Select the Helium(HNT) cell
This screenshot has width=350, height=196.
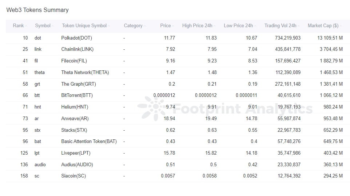tap(75, 107)
